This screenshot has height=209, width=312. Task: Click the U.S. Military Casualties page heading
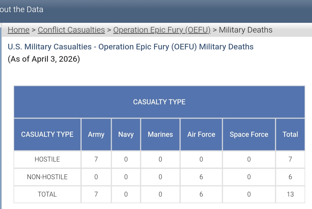coord(130,47)
